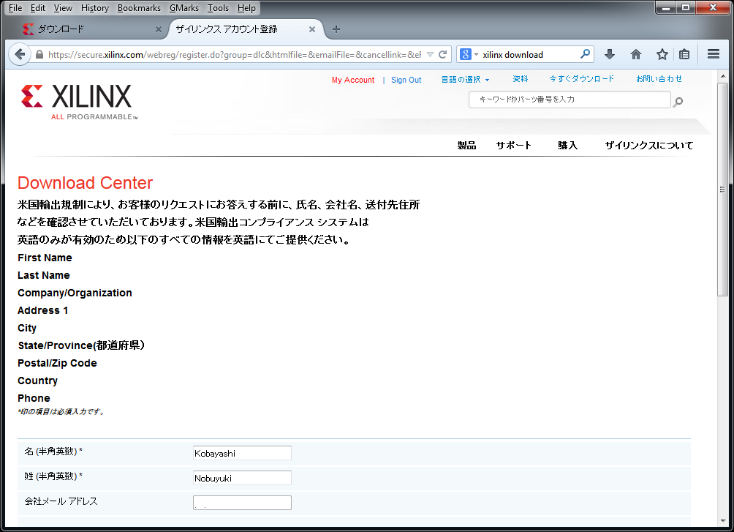Open the サポート navigation menu
The image size is (734, 532).
[x=513, y=146]
